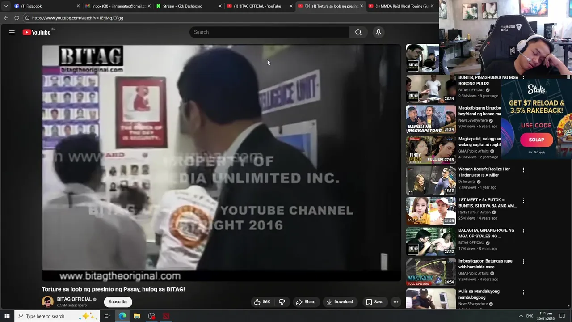Like the video with thumbs up

point(262,302)
